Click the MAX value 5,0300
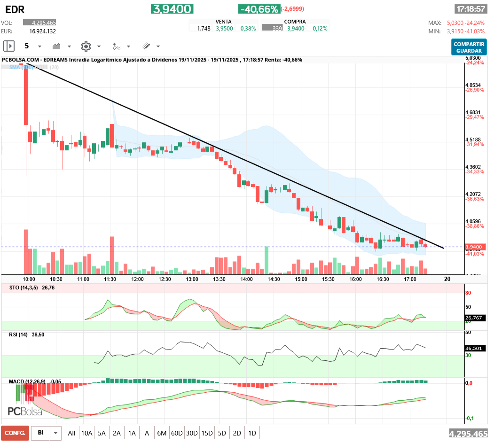Image resolution: width=494 pixels, height=443 pixels. (455, 23)
